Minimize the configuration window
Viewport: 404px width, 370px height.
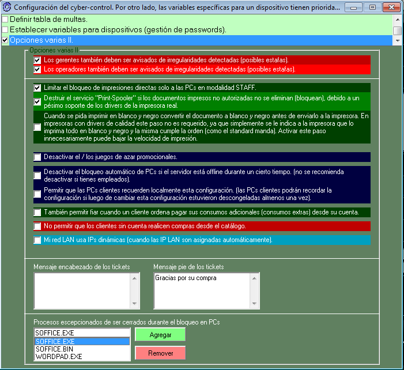tap(353, 7)
